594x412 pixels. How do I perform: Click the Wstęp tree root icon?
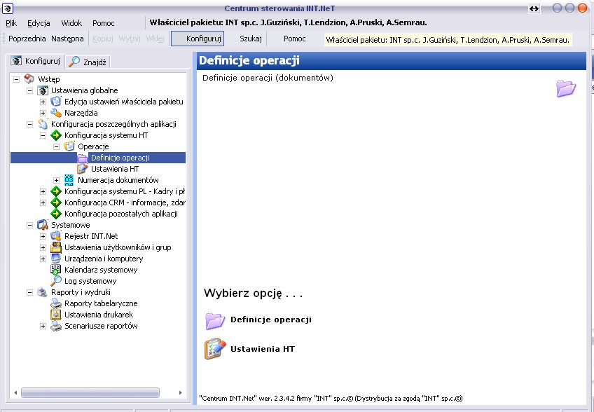29,79
